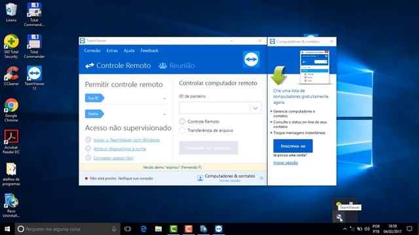Open the blue documents app on the taskbar

(204, 229)
